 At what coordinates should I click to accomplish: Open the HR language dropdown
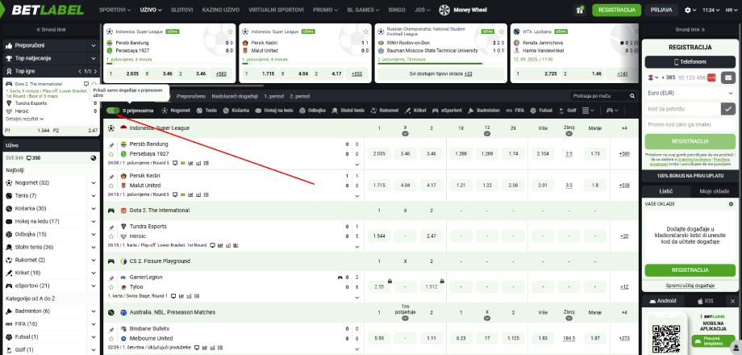(732, 10)
